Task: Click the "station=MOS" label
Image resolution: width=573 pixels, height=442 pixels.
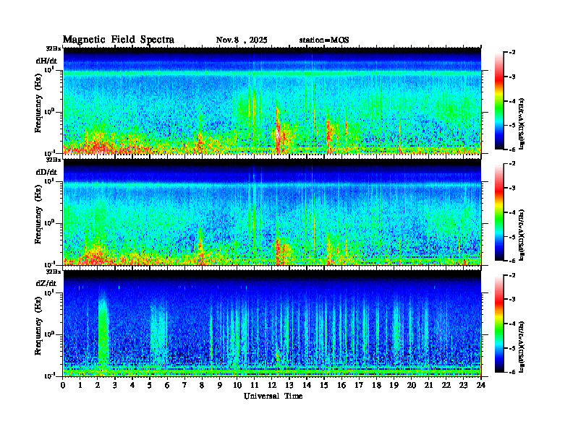Action: tap(324, 40)
